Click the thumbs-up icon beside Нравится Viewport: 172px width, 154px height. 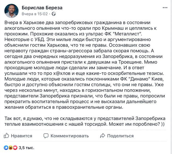pos(7,135)
